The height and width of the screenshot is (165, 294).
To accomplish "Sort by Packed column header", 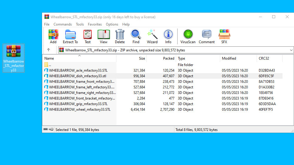I will tap(161, 58).
